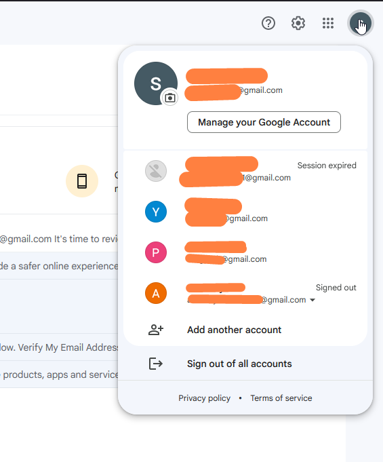Screen dimensions: 383x462
Task: Open the Settings gear icon
Action: [298, 23]
